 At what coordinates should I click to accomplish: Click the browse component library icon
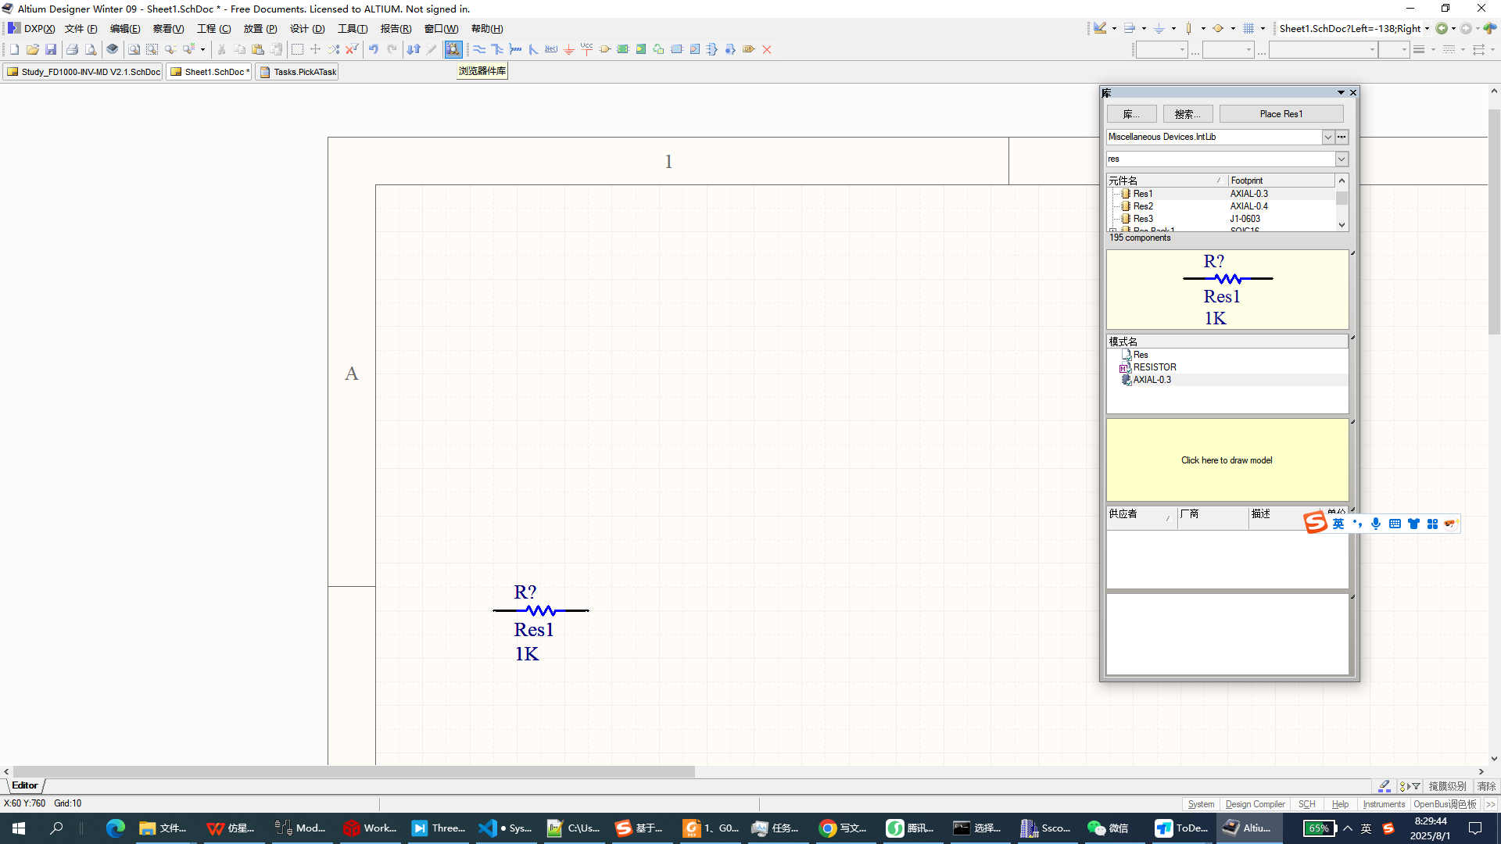pyautogui.click(x=453, y=49)
